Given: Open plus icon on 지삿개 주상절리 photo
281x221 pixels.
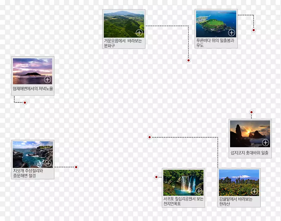Looking at the screenshot, I should coord(48,163).
